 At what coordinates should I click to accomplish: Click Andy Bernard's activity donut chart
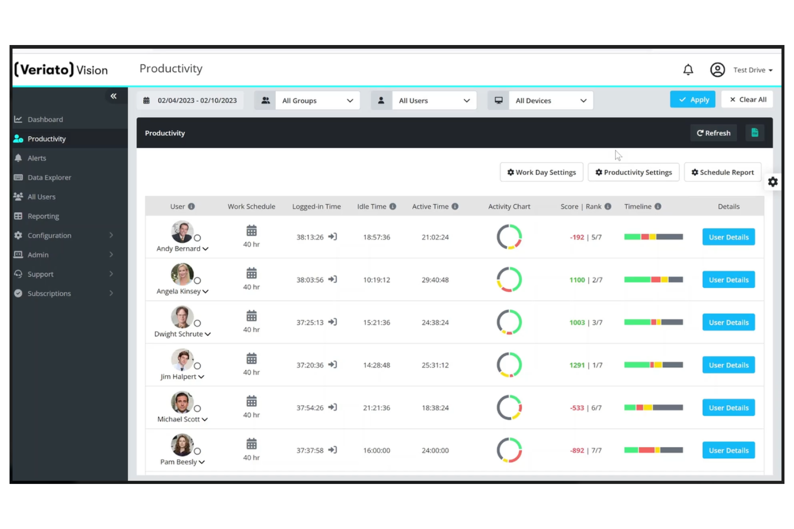point(509,237)
